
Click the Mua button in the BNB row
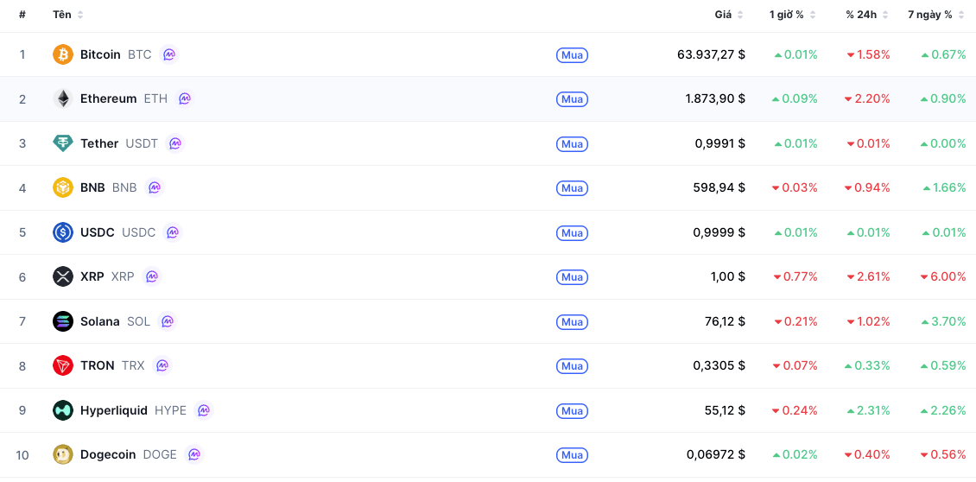(572, 188)
